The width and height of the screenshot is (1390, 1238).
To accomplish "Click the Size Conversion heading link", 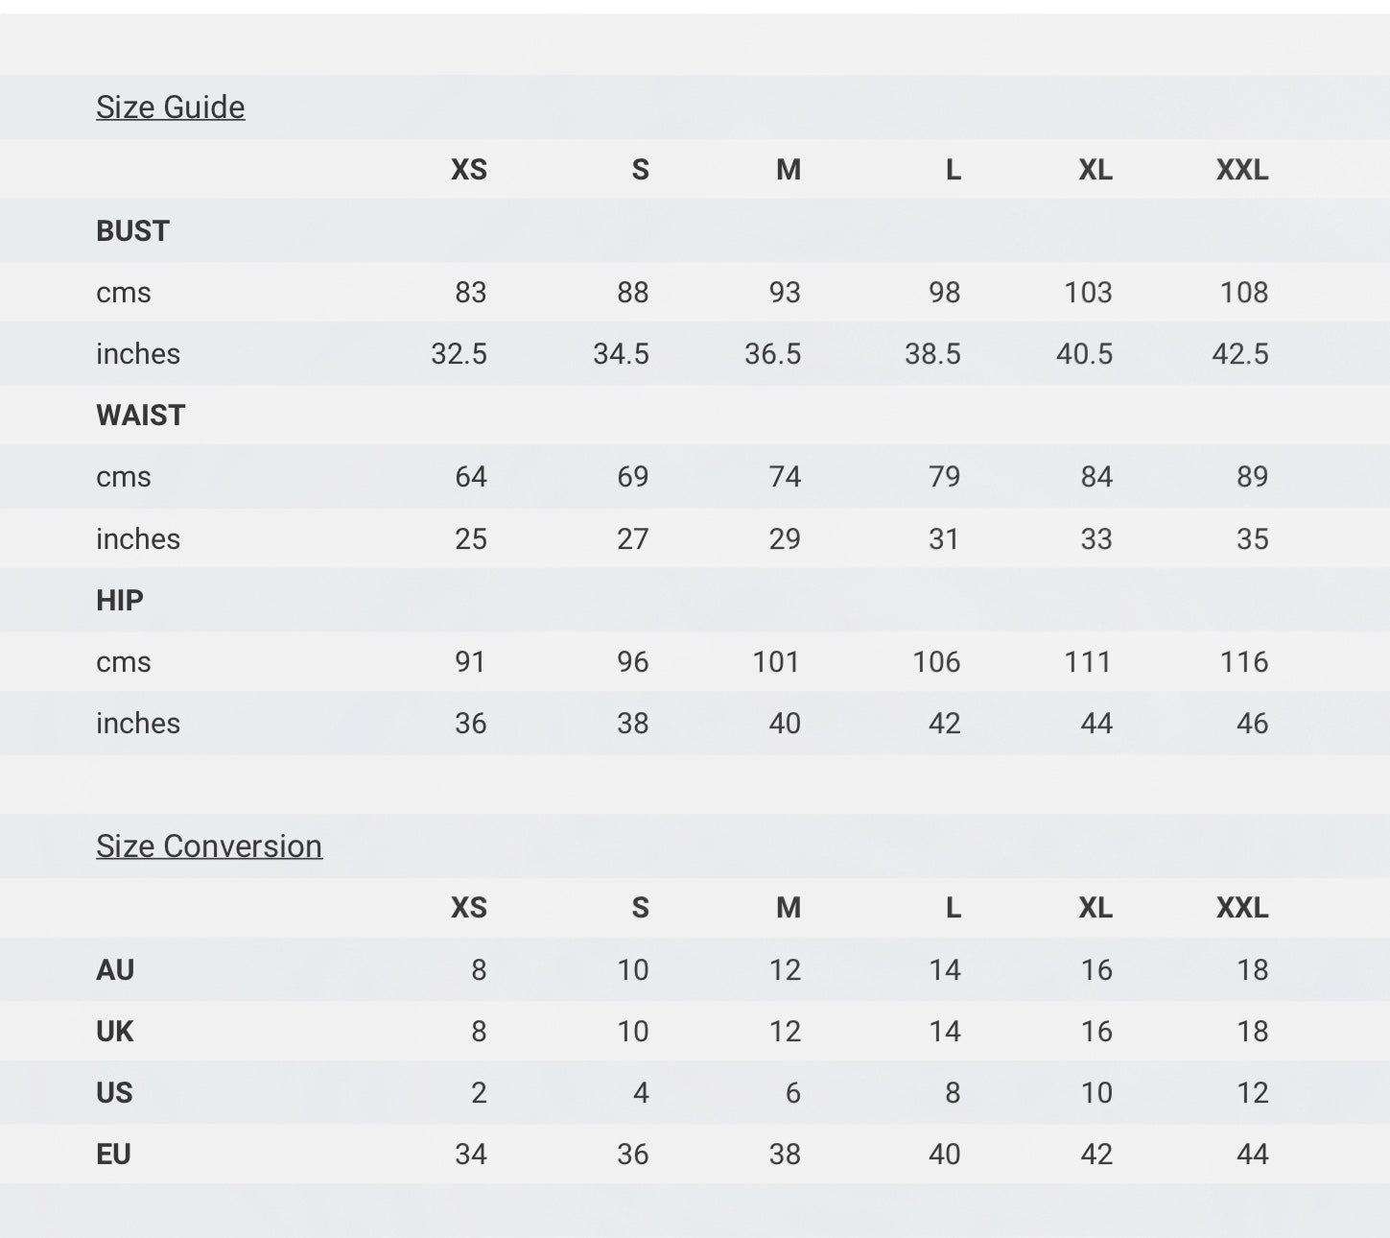I will tap(209, 846).
